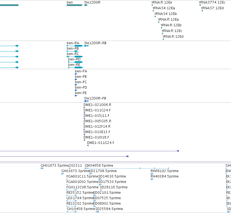Image resolution: width=231 pixels, height=213 pixels.
Task: Select DME1-015J11.F clone end
Action: pyautogui.click(x=96, y=116)
